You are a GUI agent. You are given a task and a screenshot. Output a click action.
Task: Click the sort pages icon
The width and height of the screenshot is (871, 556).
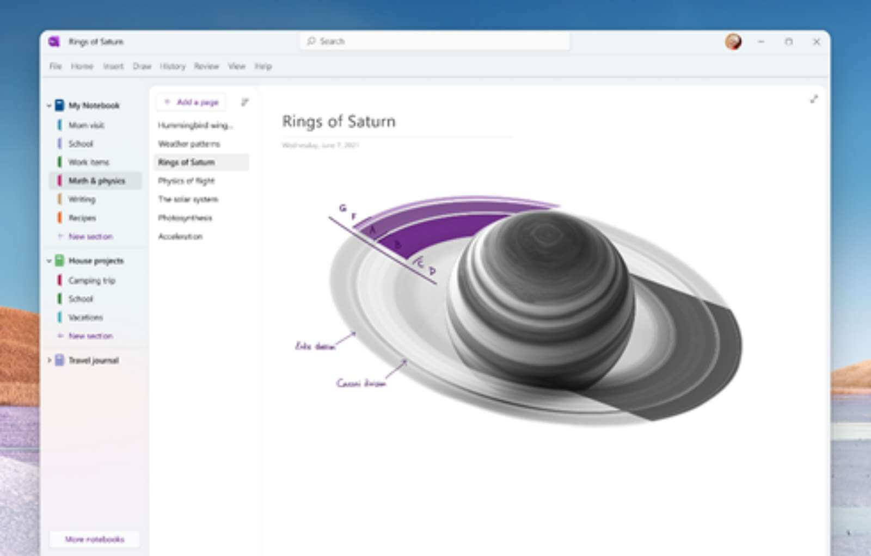(245, 102)
